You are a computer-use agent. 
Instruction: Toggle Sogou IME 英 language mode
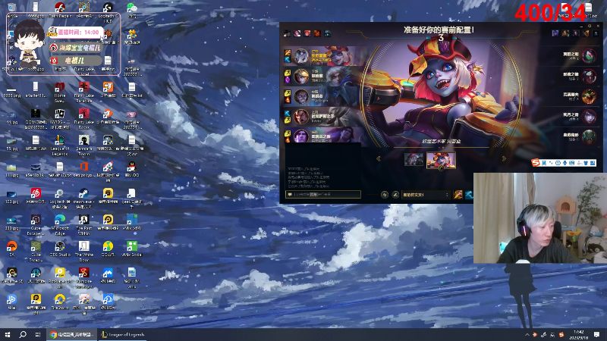[x=544, y=163]
